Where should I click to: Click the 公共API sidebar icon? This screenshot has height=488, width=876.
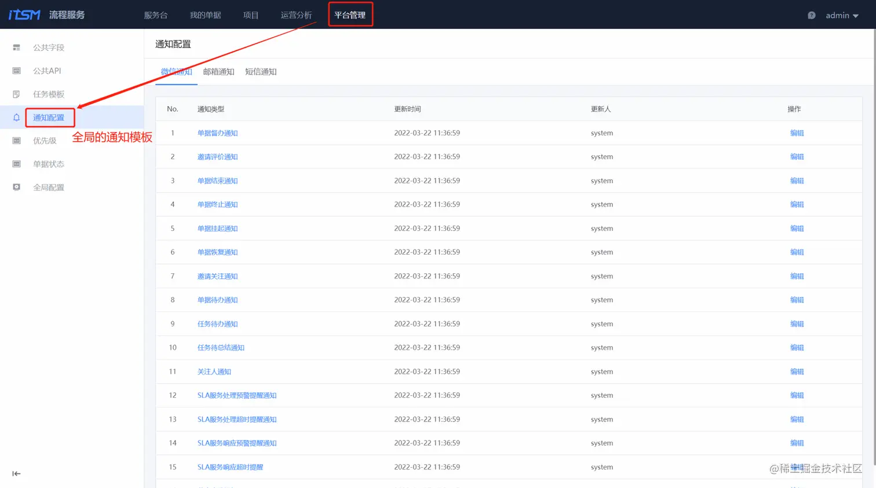[16, 71]
